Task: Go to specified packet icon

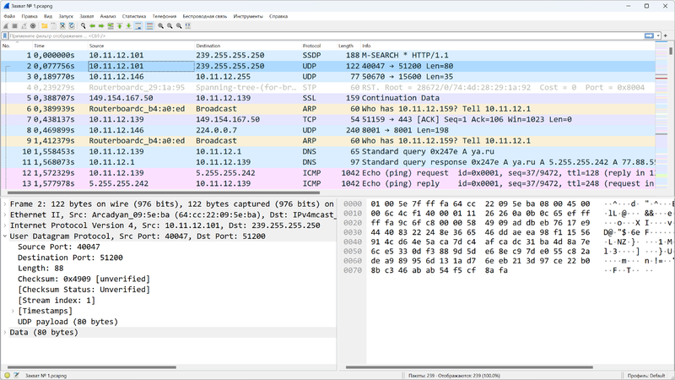Action: [111, 26]
